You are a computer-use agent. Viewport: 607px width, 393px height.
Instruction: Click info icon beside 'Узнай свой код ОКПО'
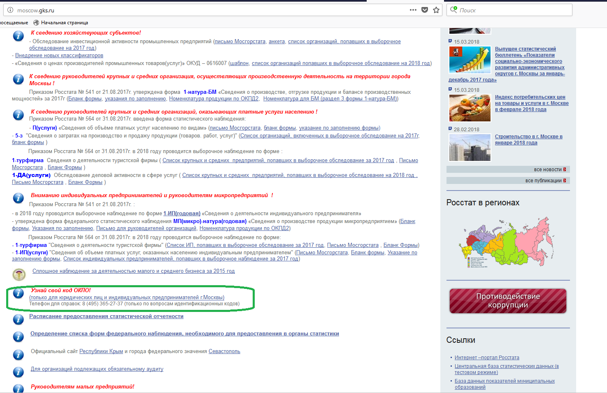coord(19,293)
